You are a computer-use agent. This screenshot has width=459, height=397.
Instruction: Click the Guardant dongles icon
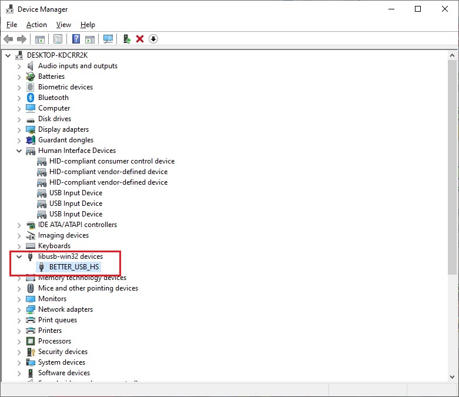(x=31, y=140)
